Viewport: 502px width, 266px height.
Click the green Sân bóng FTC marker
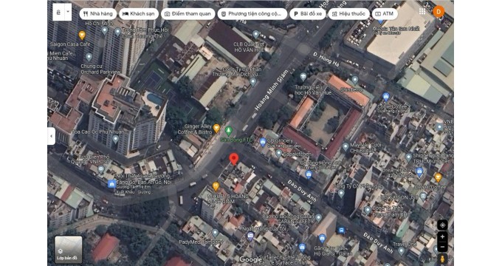tap(228, 131)
